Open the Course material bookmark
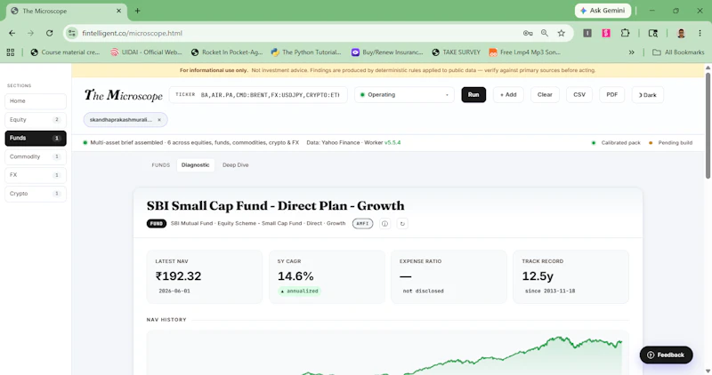 tap(65, 52)
